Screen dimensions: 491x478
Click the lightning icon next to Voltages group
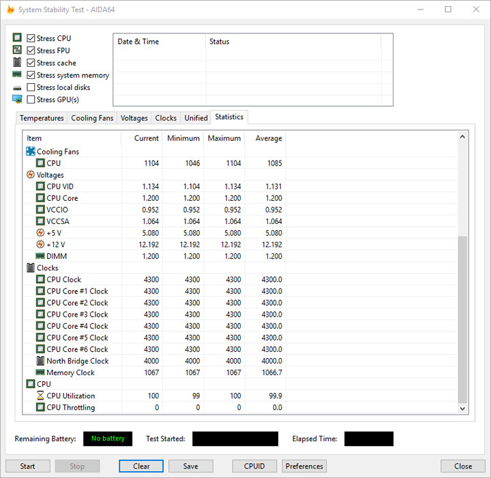(31, 174)
